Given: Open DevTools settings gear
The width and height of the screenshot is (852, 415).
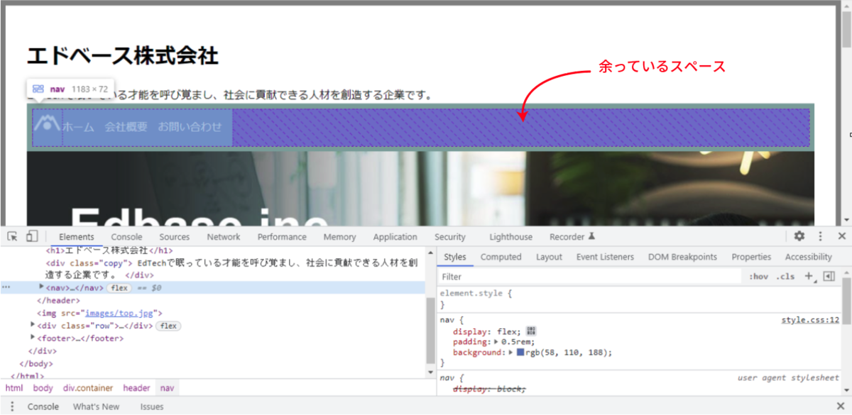Looking at the screenshot, I should tap(799, 236).
